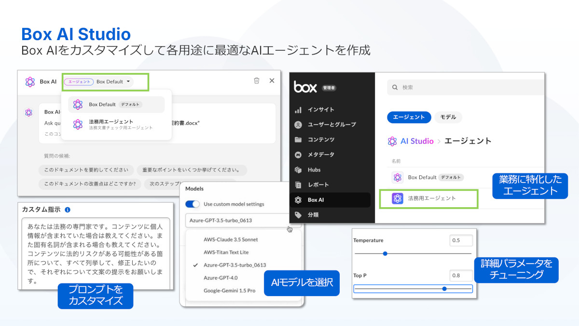
Task: Click suggestion 重要なポイントをいくつか挙げてください
Action: coord(192,170)
